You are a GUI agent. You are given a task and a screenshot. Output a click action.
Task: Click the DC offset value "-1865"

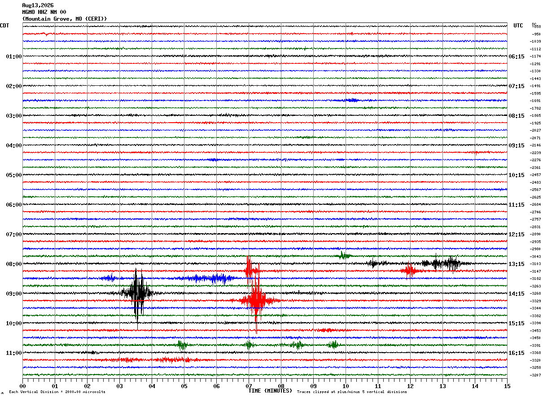pyautogui.click(x=535, y=116)
